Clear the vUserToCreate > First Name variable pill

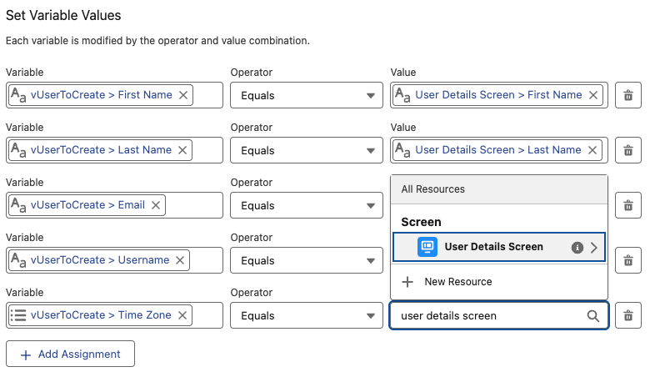coord(183,95)
